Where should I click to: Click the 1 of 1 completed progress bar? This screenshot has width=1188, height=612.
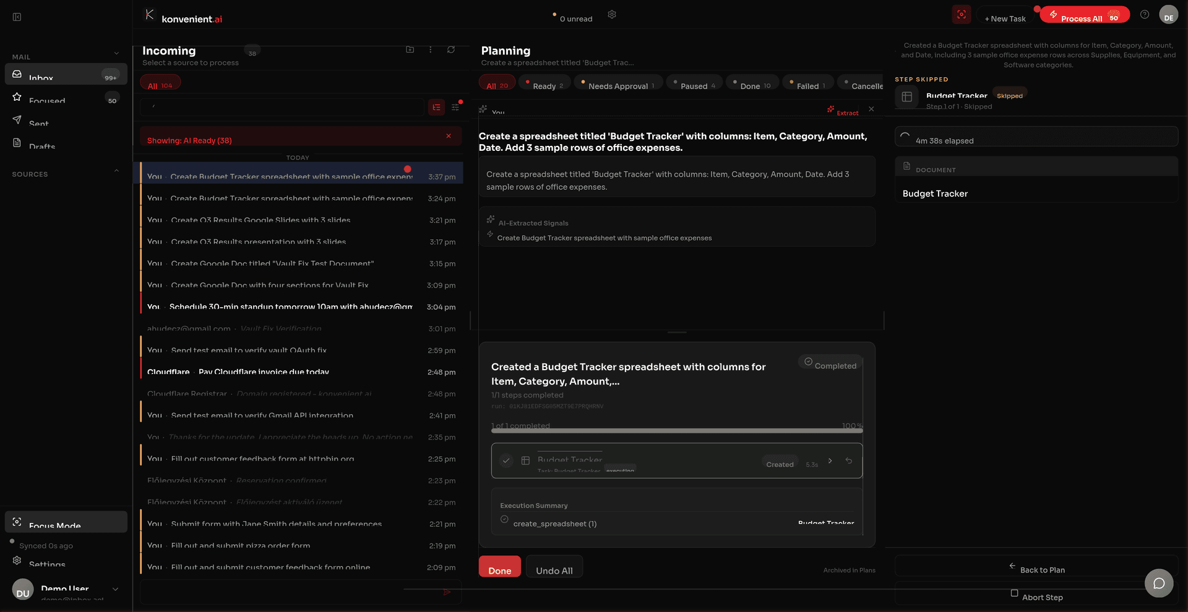(676, 429)
